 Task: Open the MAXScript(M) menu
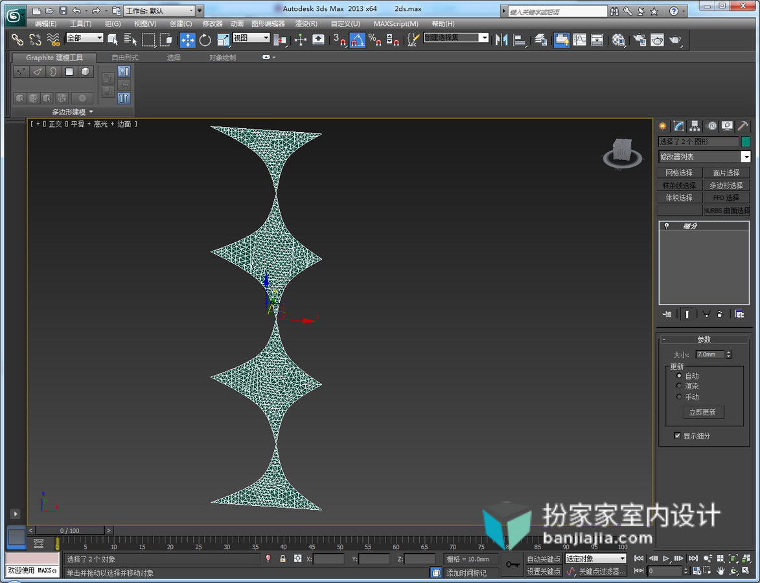[396, 23]
